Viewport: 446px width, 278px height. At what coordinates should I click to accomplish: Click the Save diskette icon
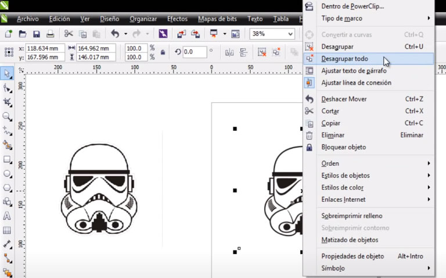pos(37,34)
